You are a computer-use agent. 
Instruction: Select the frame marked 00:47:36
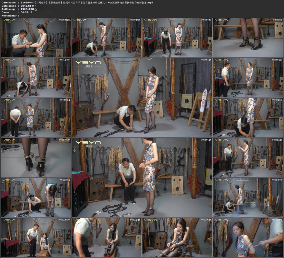(177, 237)
